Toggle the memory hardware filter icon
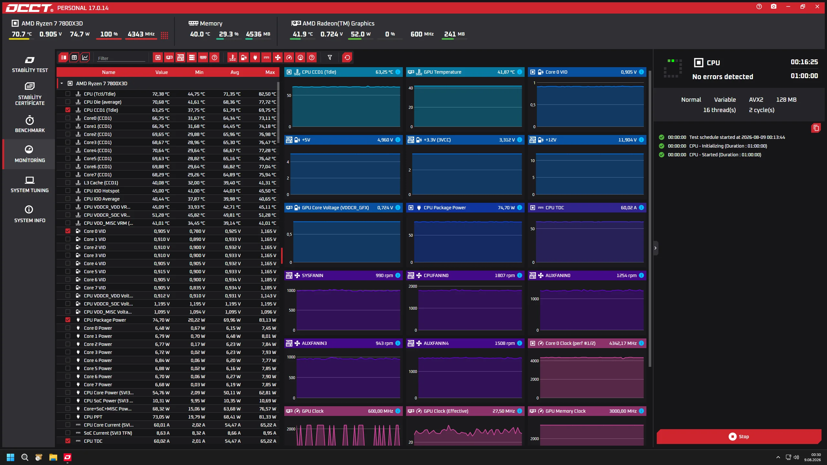Screen dimensions: 827x465 tap(203, 57)
